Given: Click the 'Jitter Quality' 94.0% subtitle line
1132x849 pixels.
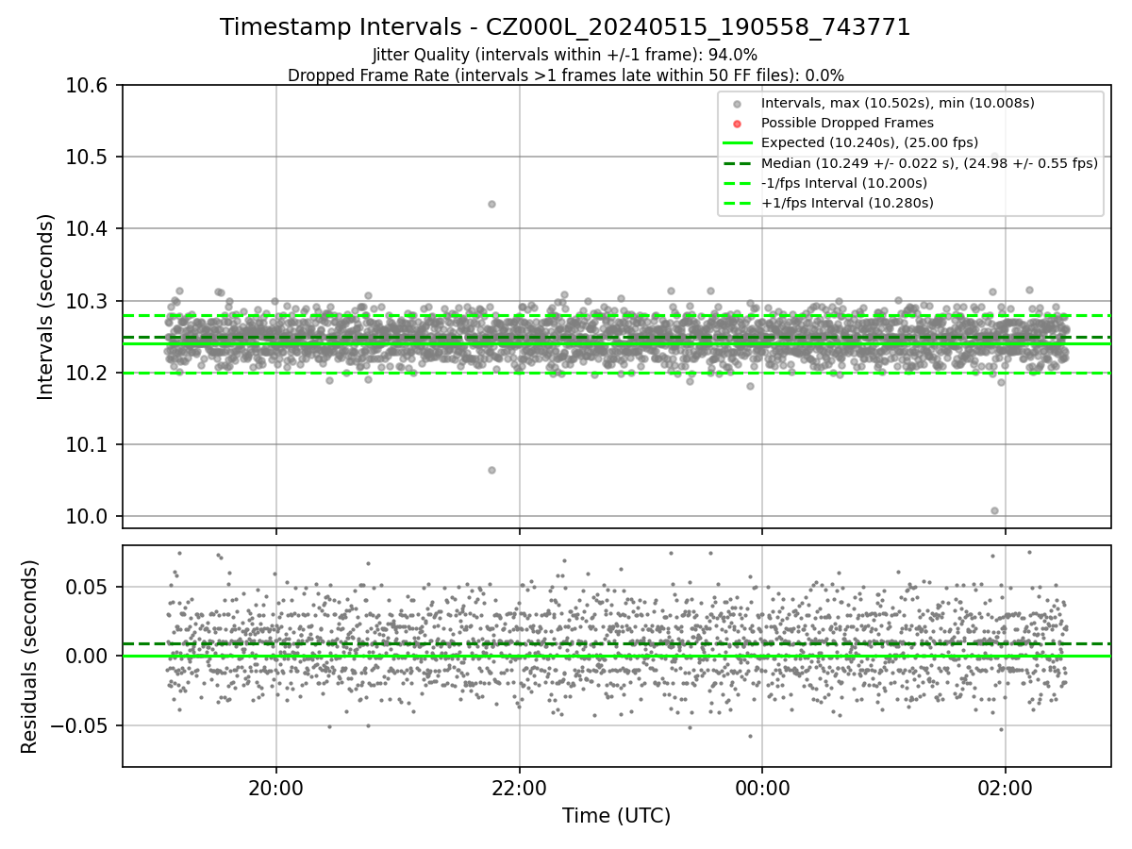Looking at the screenshot, I should (565, 55).
